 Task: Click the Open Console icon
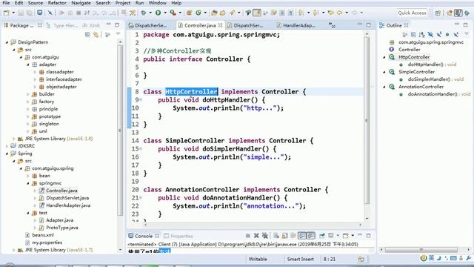[345, 236]
